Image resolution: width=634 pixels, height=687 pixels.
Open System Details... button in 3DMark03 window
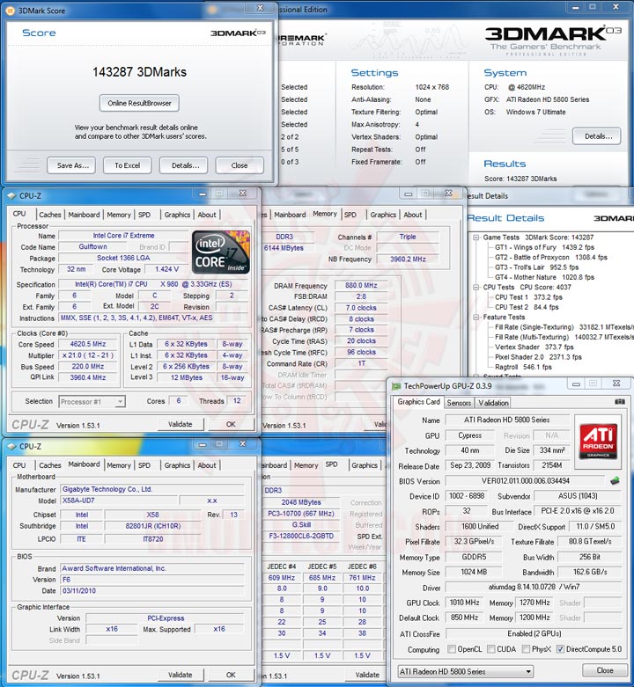point(598,136)
